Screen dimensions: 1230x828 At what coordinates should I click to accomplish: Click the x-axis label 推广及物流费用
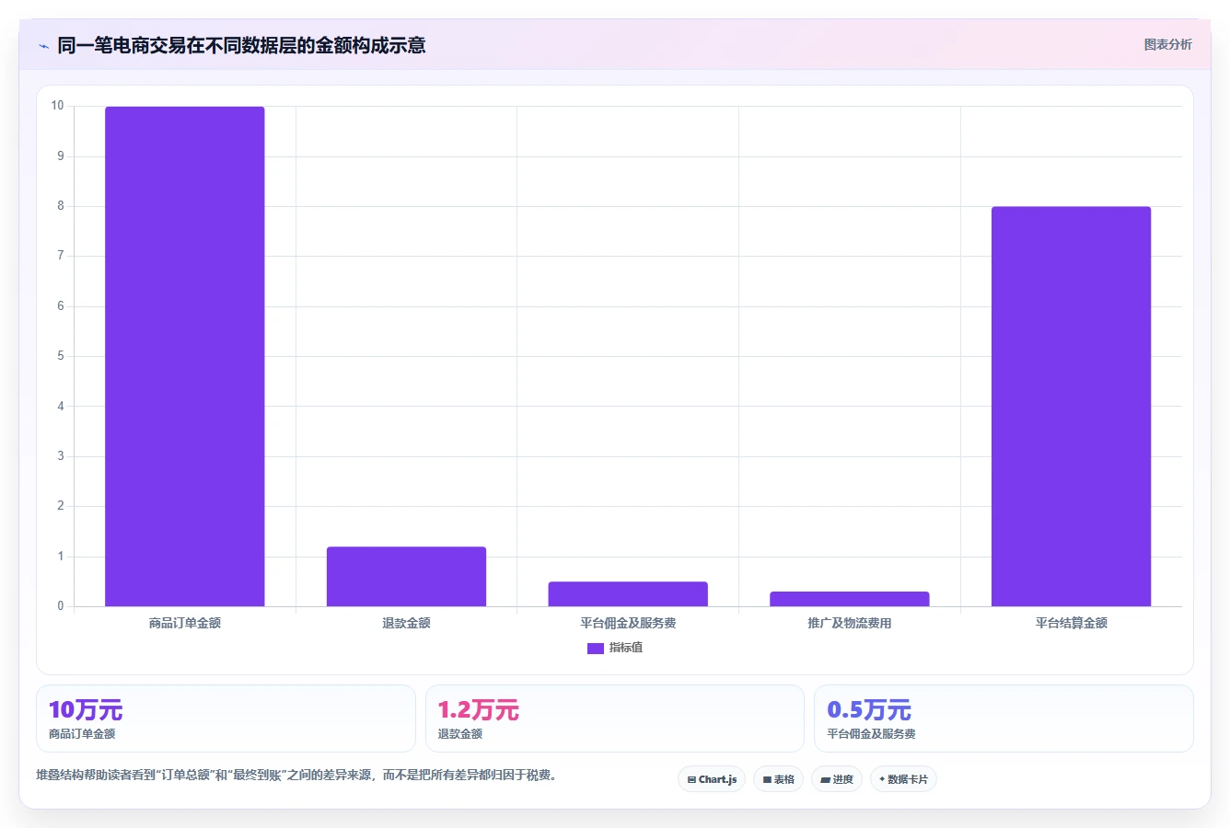(x=850, y=623)
